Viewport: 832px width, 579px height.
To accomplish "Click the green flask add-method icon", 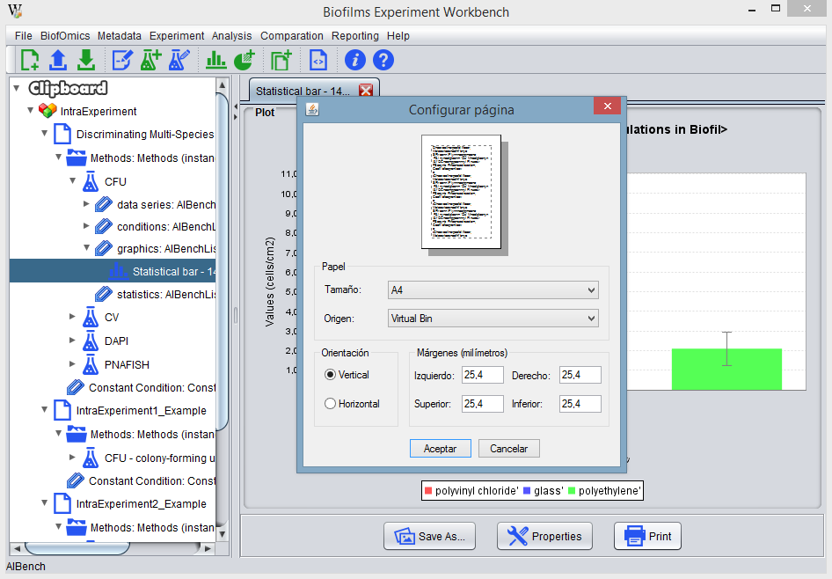I will (150, 60).
